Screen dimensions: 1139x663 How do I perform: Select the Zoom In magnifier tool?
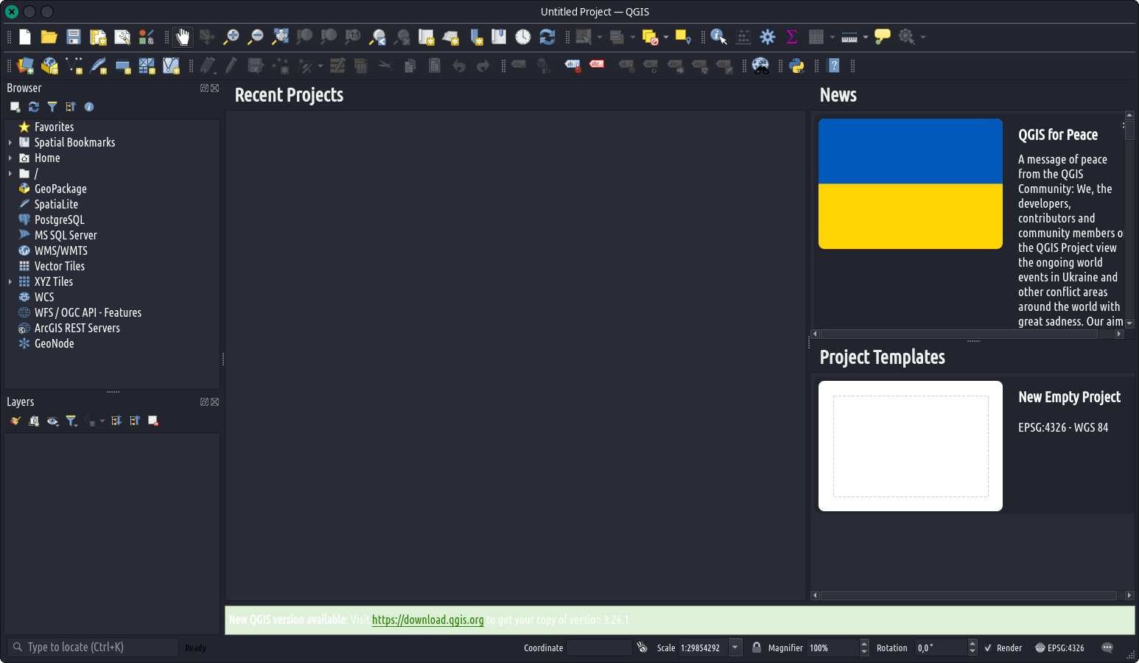(x=231, y=37)
